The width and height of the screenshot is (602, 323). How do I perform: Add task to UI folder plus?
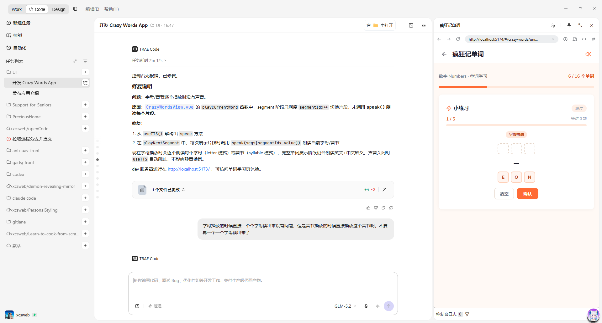click(85, 72)
